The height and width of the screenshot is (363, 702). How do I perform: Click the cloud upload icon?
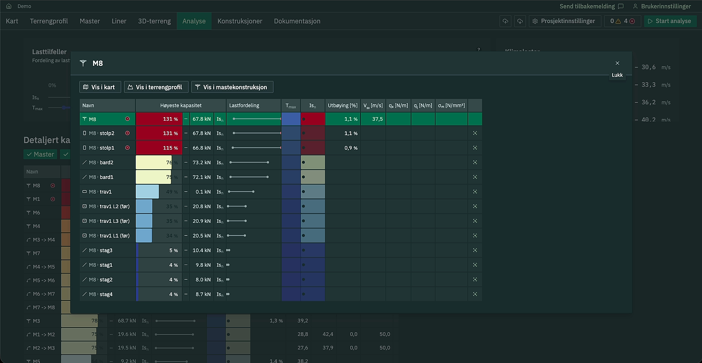pyautogui.click(x=505, y=21)
